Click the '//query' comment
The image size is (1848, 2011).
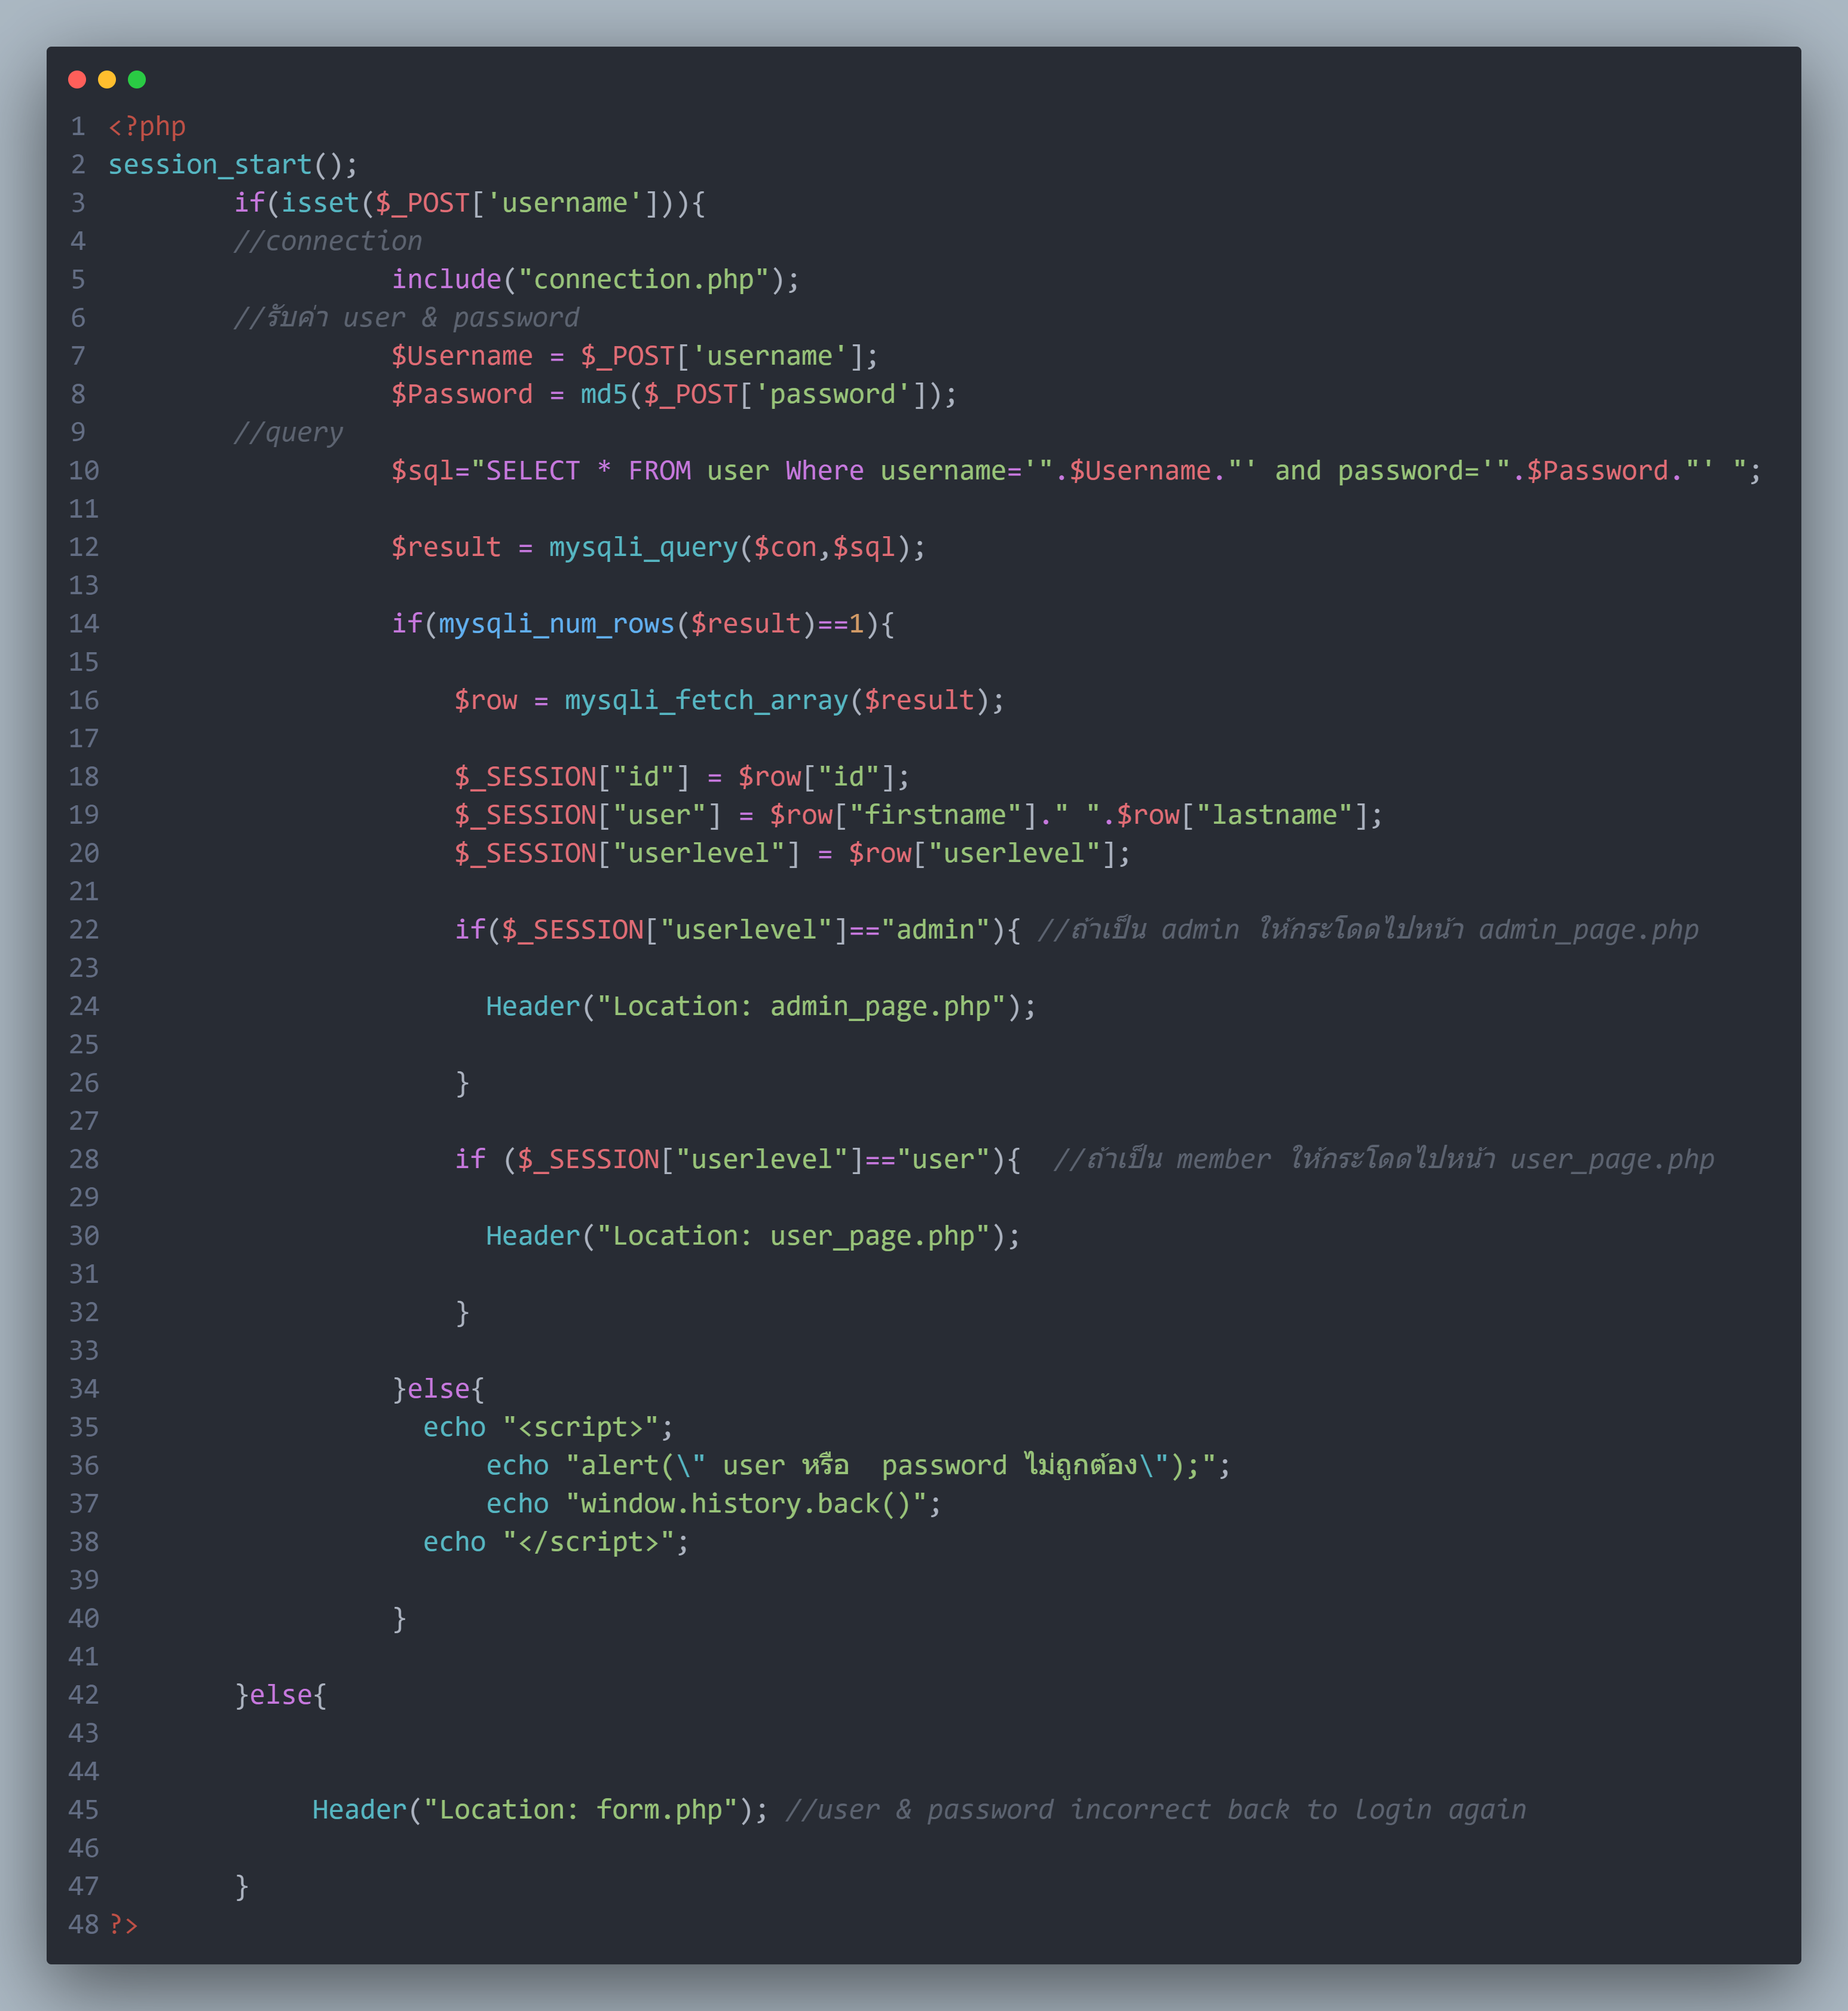click(289, 432)
